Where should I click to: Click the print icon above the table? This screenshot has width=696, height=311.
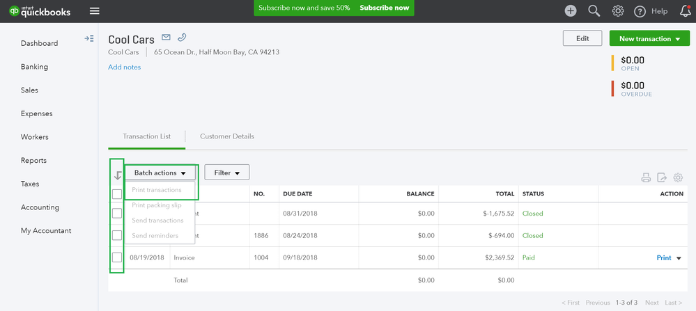click(x=646, y=177)
